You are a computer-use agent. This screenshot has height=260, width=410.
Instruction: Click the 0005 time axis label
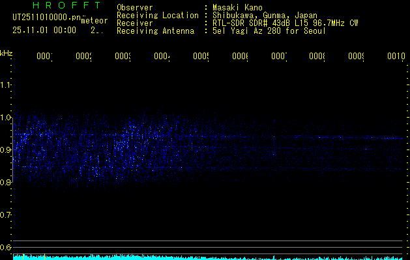pyautogui.click(x=201, y=56)
